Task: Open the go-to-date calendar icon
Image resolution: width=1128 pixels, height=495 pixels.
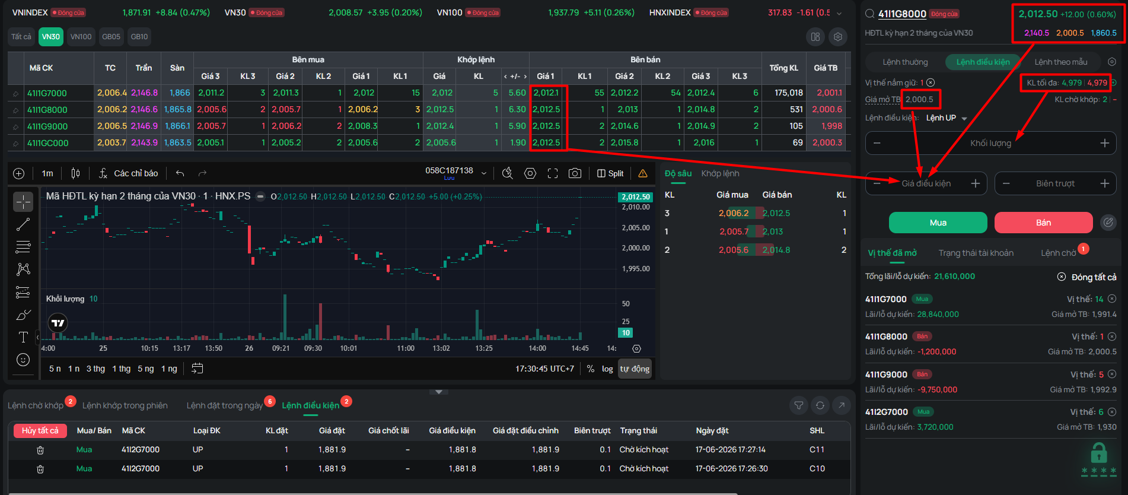Action: coord(197,369)
